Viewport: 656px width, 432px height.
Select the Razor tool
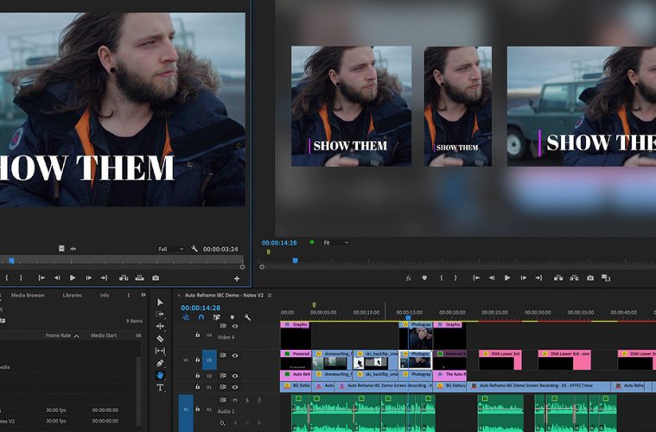click(x=160, y=339)
